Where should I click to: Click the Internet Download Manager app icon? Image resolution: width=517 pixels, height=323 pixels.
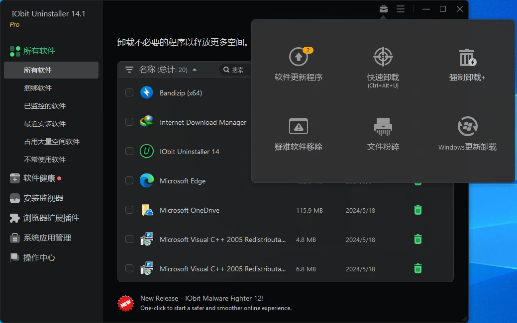pyautogui.click(x=147, y=122)
